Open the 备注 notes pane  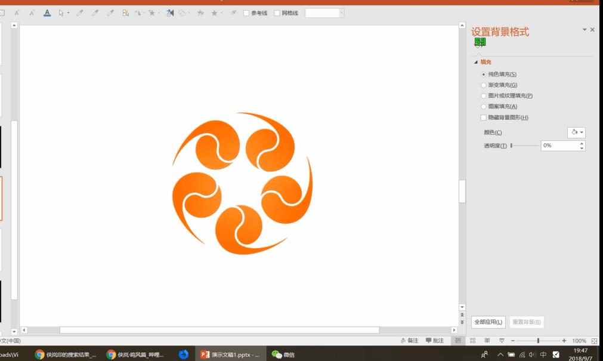[x=409, y=341]
